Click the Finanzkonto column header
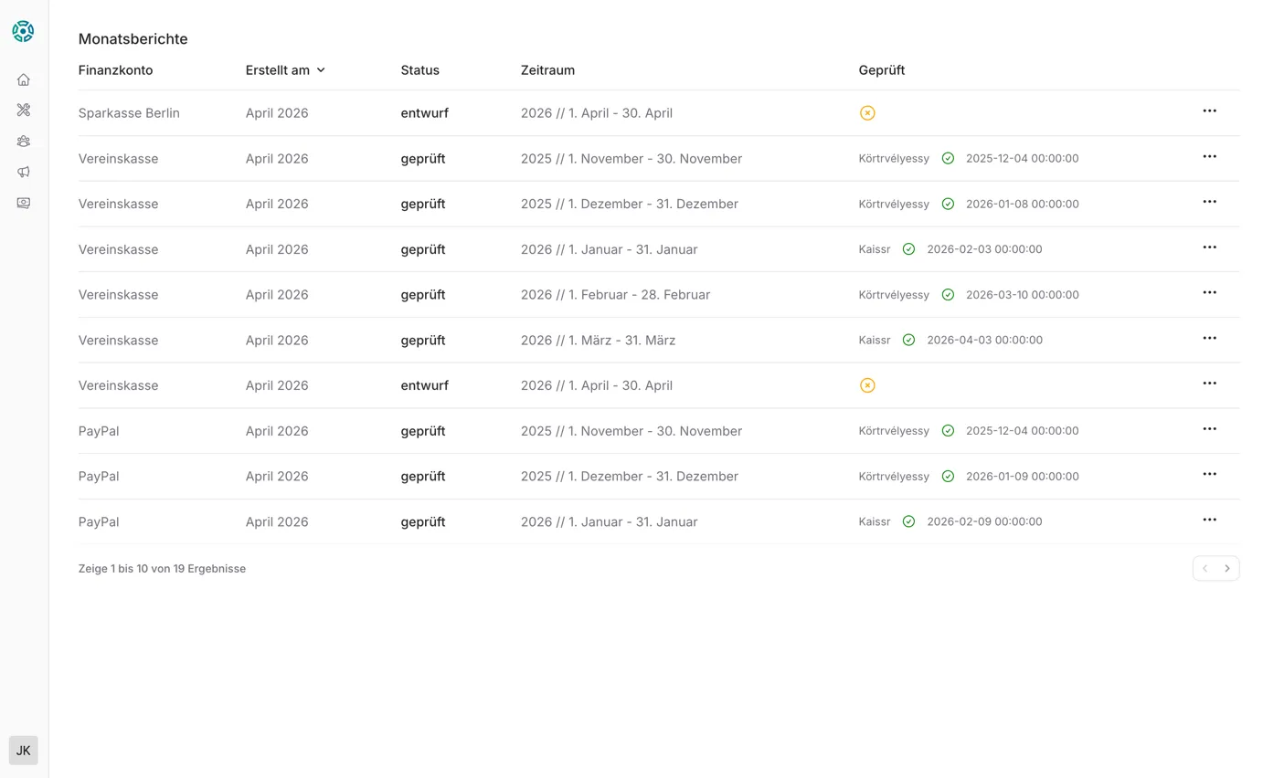The image size is (1263, 778). 115,70
